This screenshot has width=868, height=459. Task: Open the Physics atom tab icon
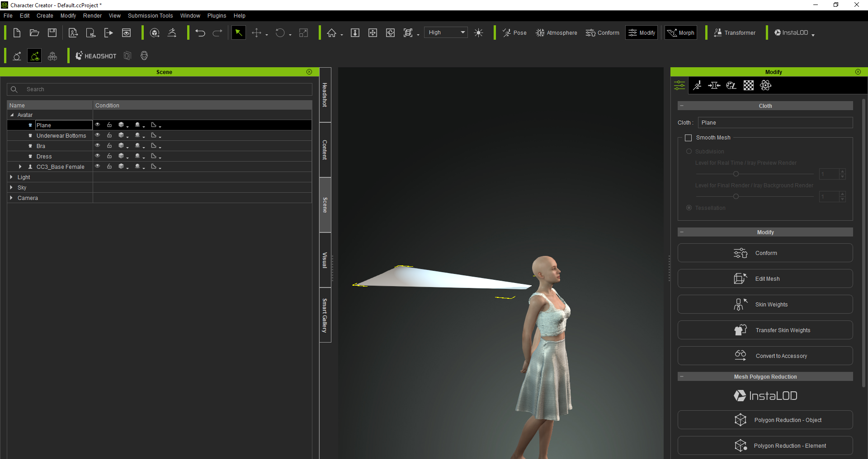coord(766,85)
